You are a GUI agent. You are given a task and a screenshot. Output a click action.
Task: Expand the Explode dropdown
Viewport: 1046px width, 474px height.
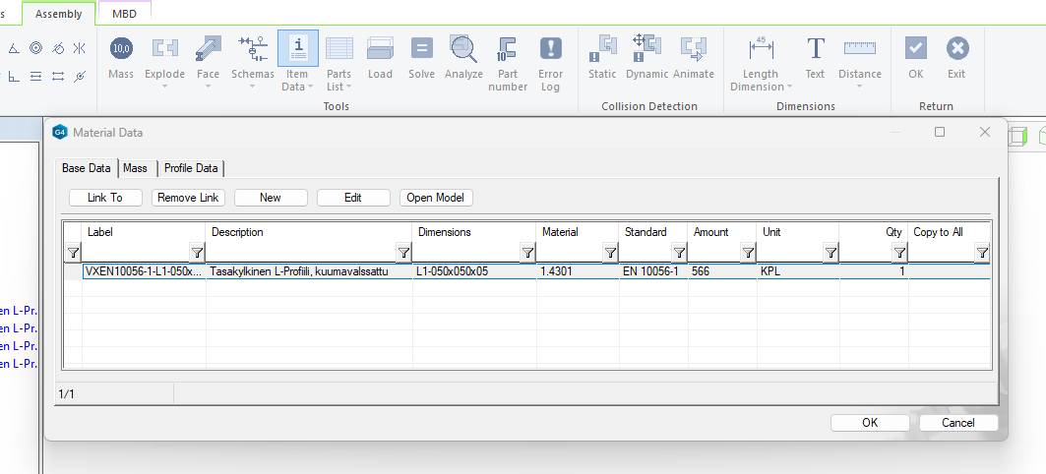[164, 86]
